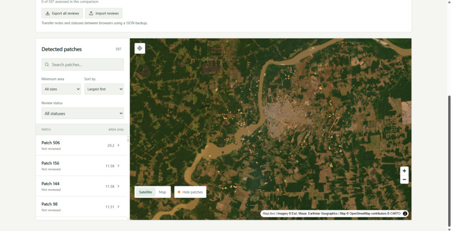Switch basemap to Satellite view
The image size is (451, 231).
(145, 192)
